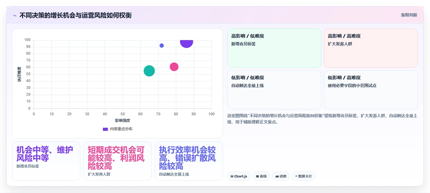This screenshot has height=193, width=430.
Task: Click 自动触达全量上线 in the quadrant card
Action: 248,85
